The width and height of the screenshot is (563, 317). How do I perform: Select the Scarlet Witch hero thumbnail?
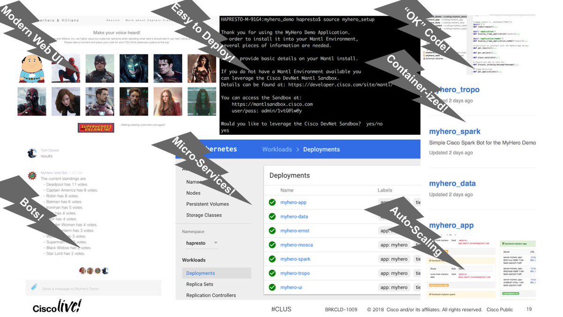tap(167, 101)
